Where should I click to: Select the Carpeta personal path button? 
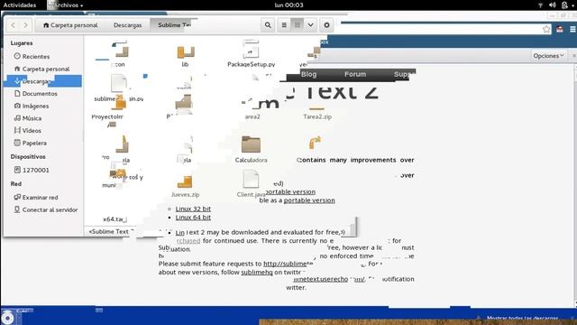point(70,25)
